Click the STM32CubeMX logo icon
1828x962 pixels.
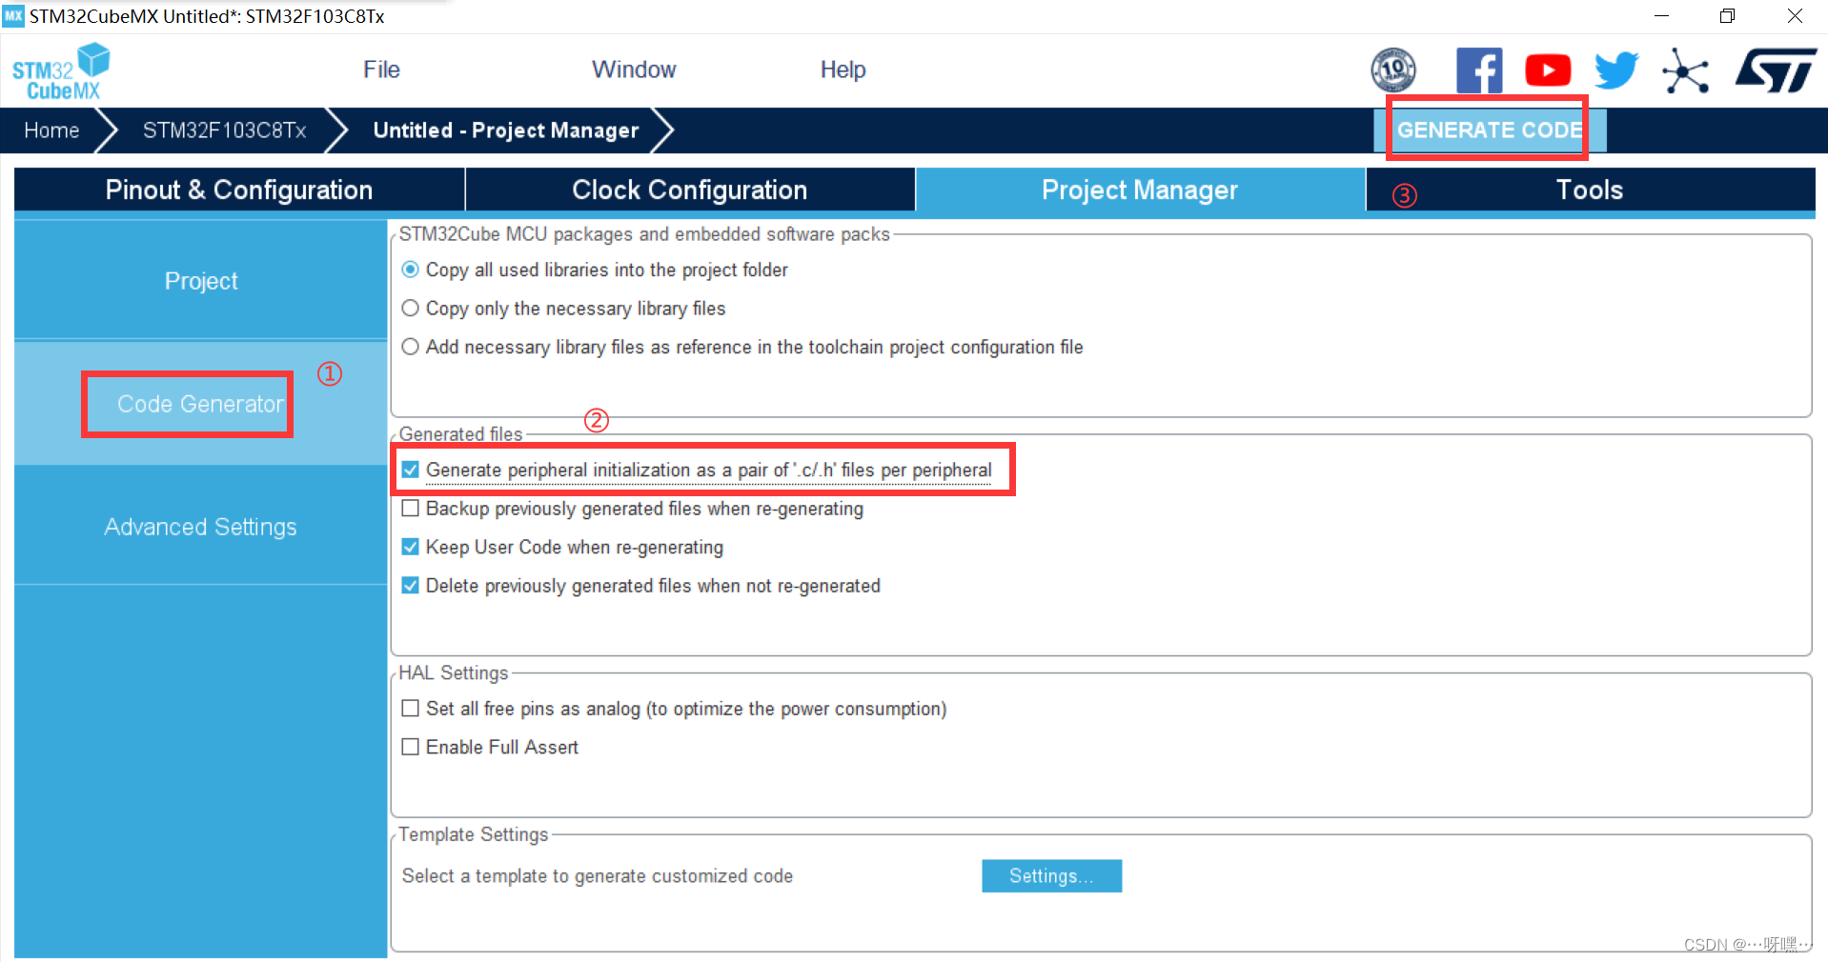point(61,71)
